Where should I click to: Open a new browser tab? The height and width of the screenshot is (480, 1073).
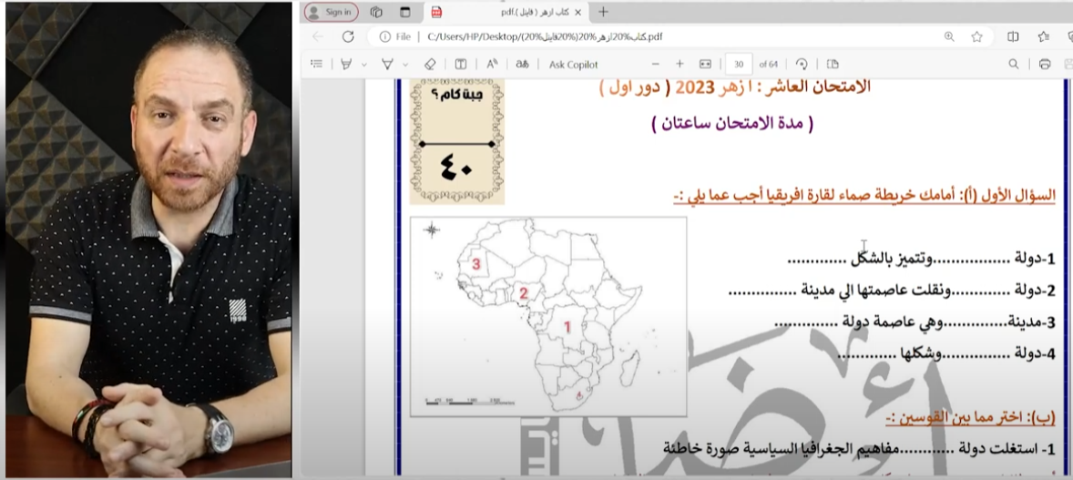point(603,13)
